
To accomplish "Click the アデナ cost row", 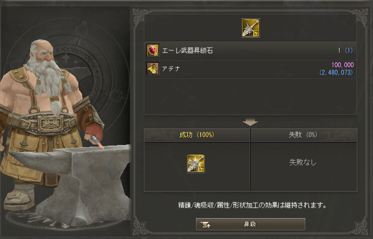I will click(x=250, y=69).
